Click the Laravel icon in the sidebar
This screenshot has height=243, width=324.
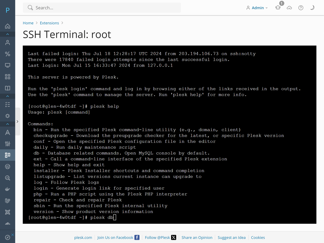(8, 201)
